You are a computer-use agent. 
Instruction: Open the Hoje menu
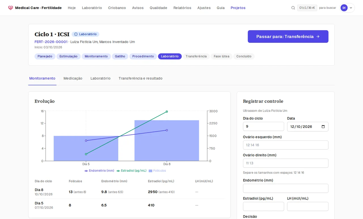[x=72, y=8]
